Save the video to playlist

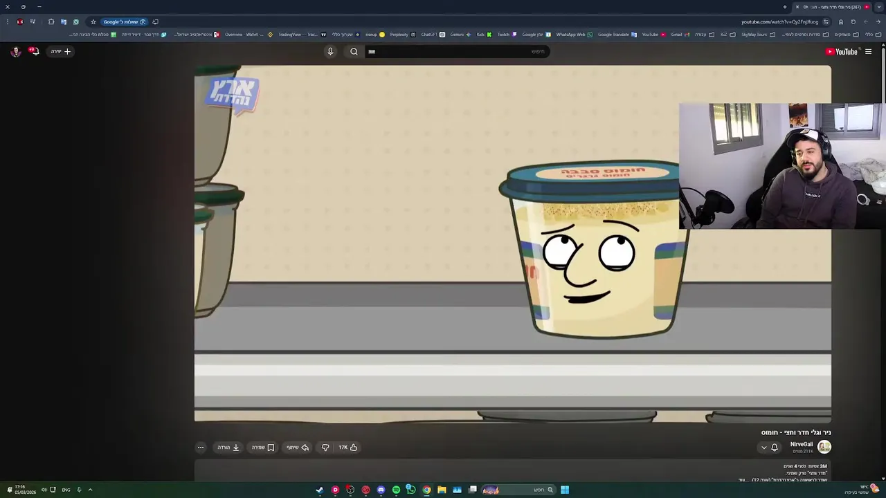click(263, 448)
